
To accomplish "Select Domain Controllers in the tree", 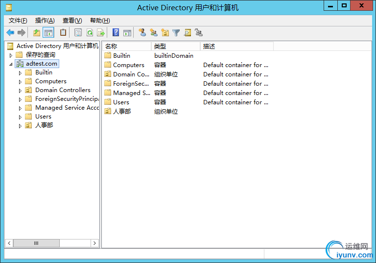I will pos(63,90).
